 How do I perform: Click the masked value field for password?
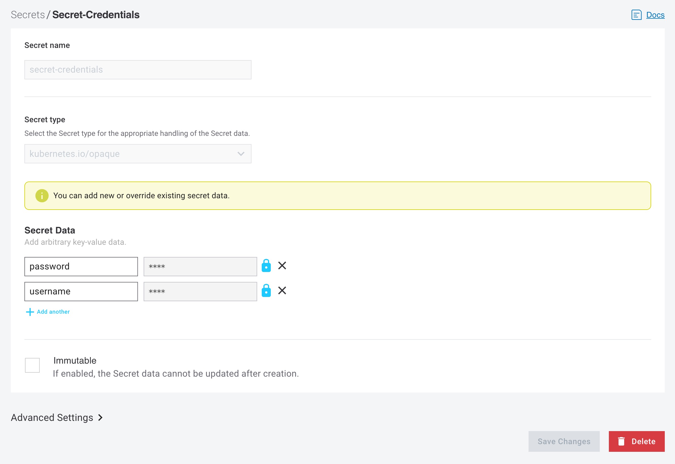click(x=200, y=267)
